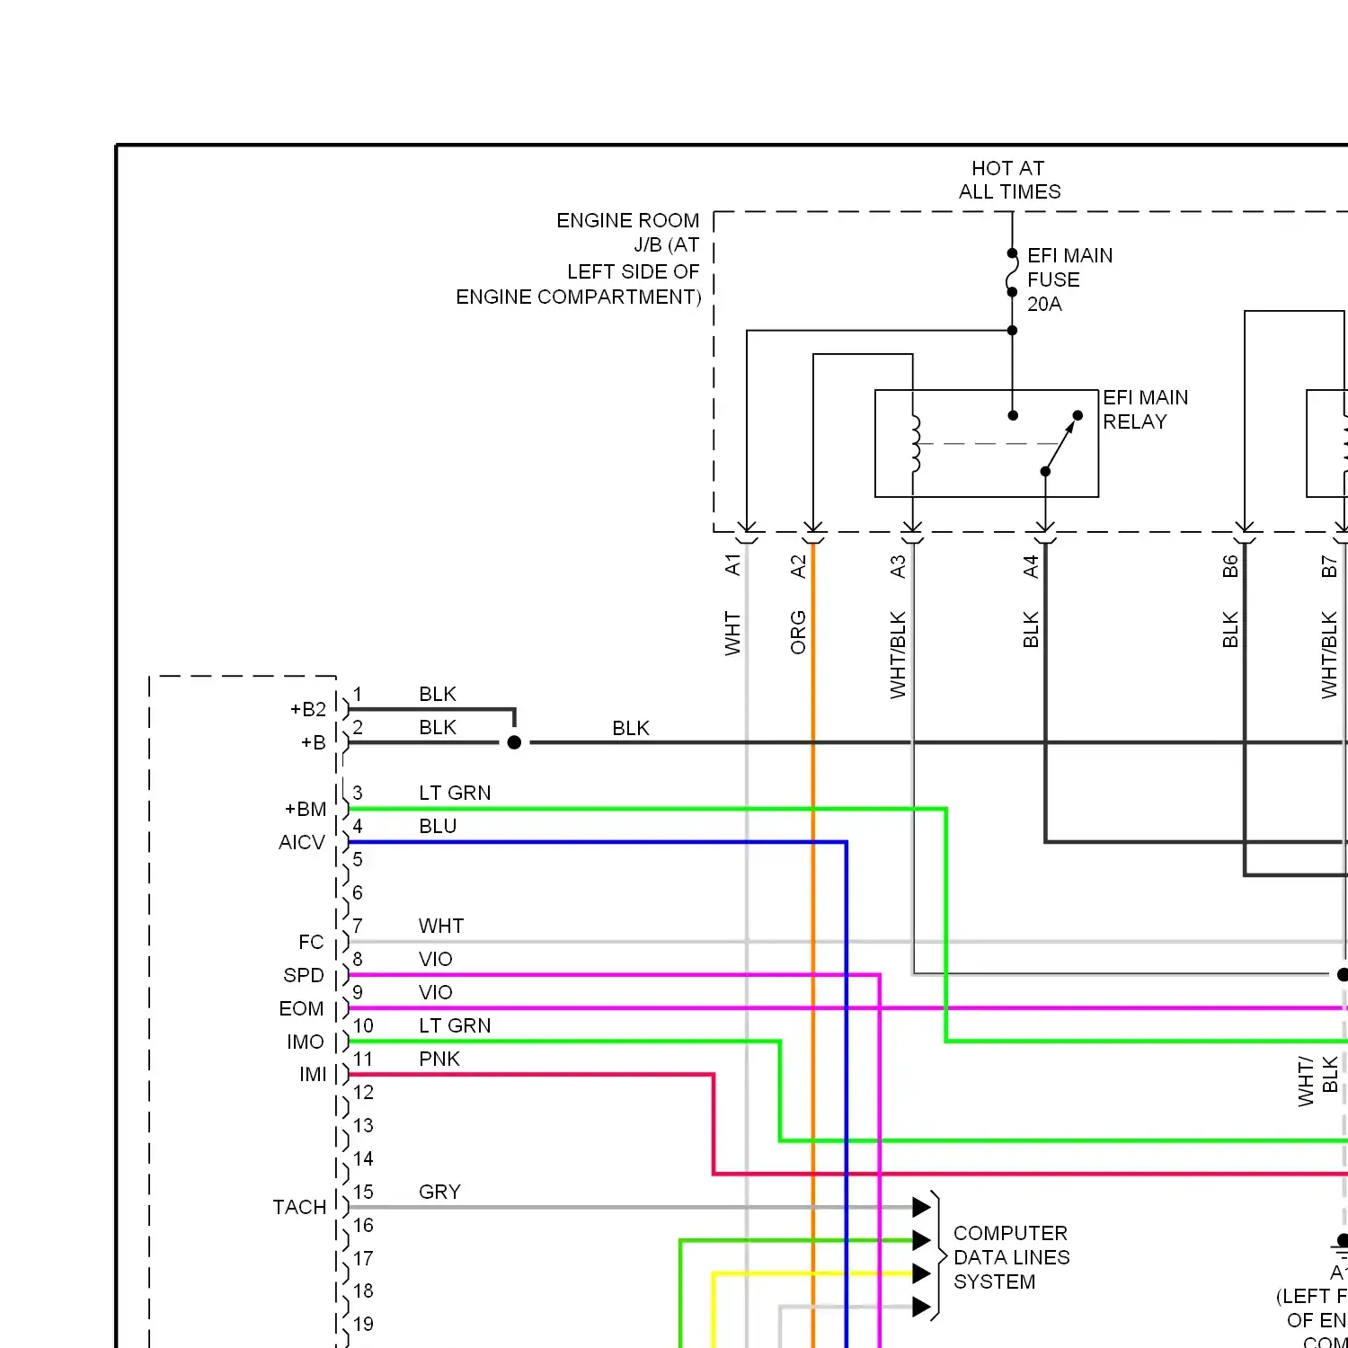
Task: Select the FC terminal label
Action: point(311,942)
